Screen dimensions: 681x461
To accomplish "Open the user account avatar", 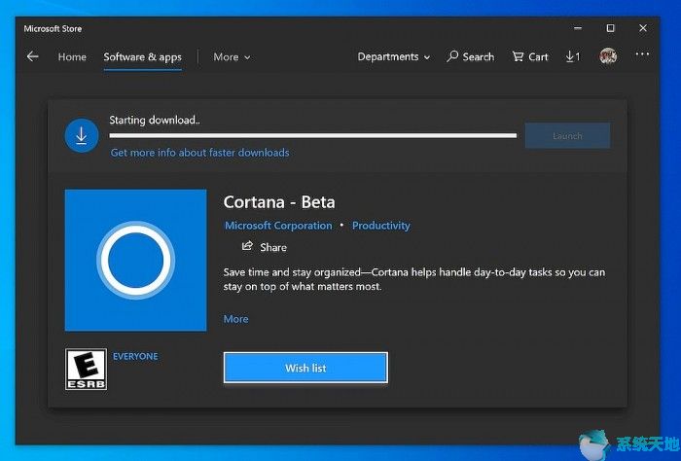I will [x=608, y=56].
